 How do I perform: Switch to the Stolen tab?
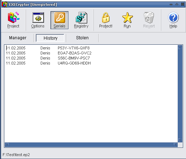82,38
